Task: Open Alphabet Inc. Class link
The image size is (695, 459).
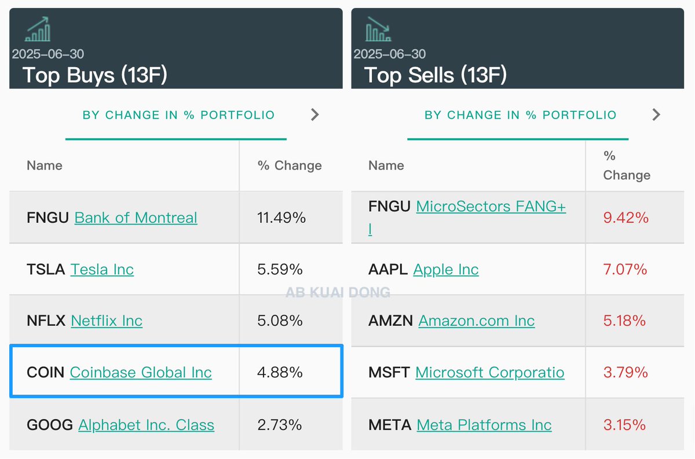Action: pyautogui.click(x=147, y=424)
